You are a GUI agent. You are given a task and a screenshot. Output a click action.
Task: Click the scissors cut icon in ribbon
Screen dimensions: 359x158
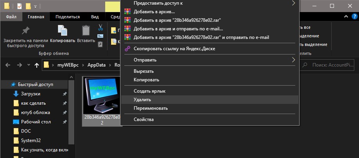point(101,28)
